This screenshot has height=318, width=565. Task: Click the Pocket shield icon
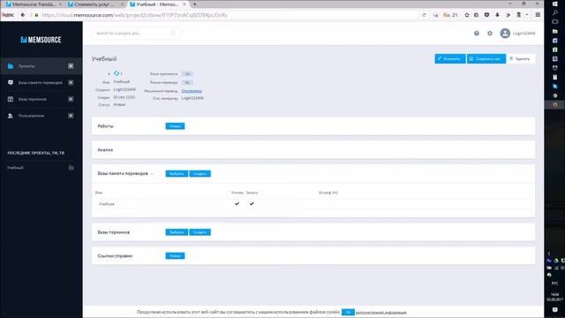click(486, 15)
